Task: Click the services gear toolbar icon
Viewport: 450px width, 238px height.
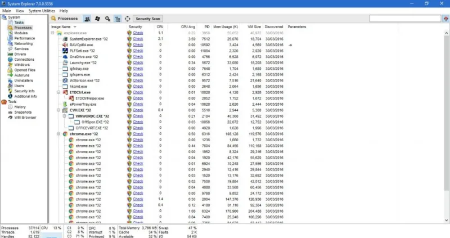Action: pos(107,19)
